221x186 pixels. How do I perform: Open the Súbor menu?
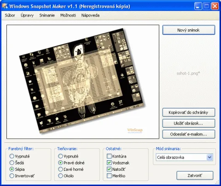(x=10, y=15)
